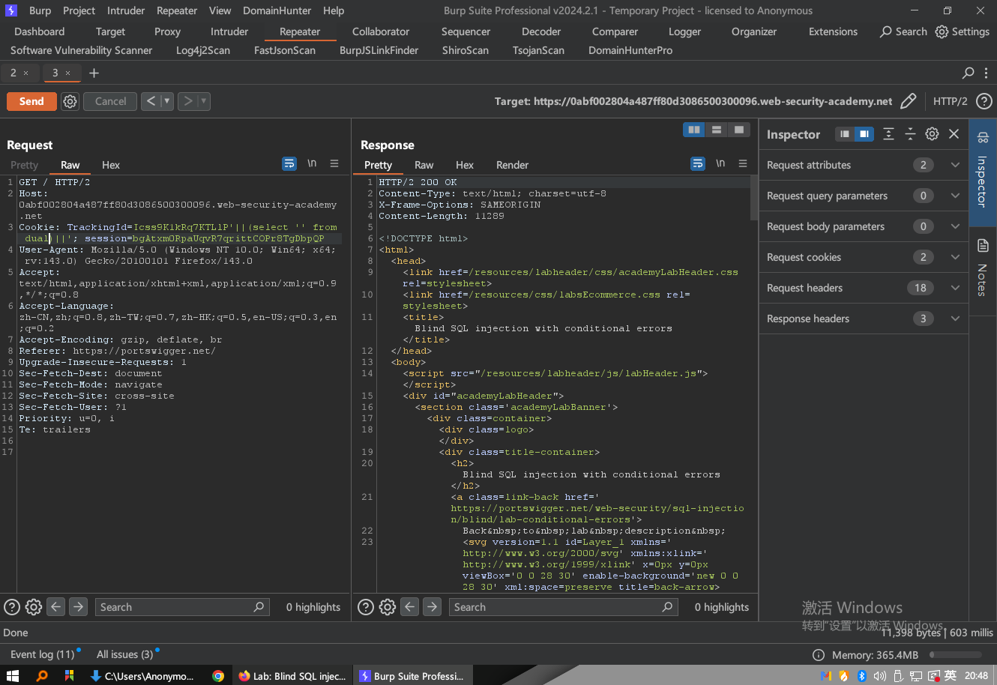Open Inspector settings gear icon
The height and width of the screenshot is (685, 997).
click(932, 134)
